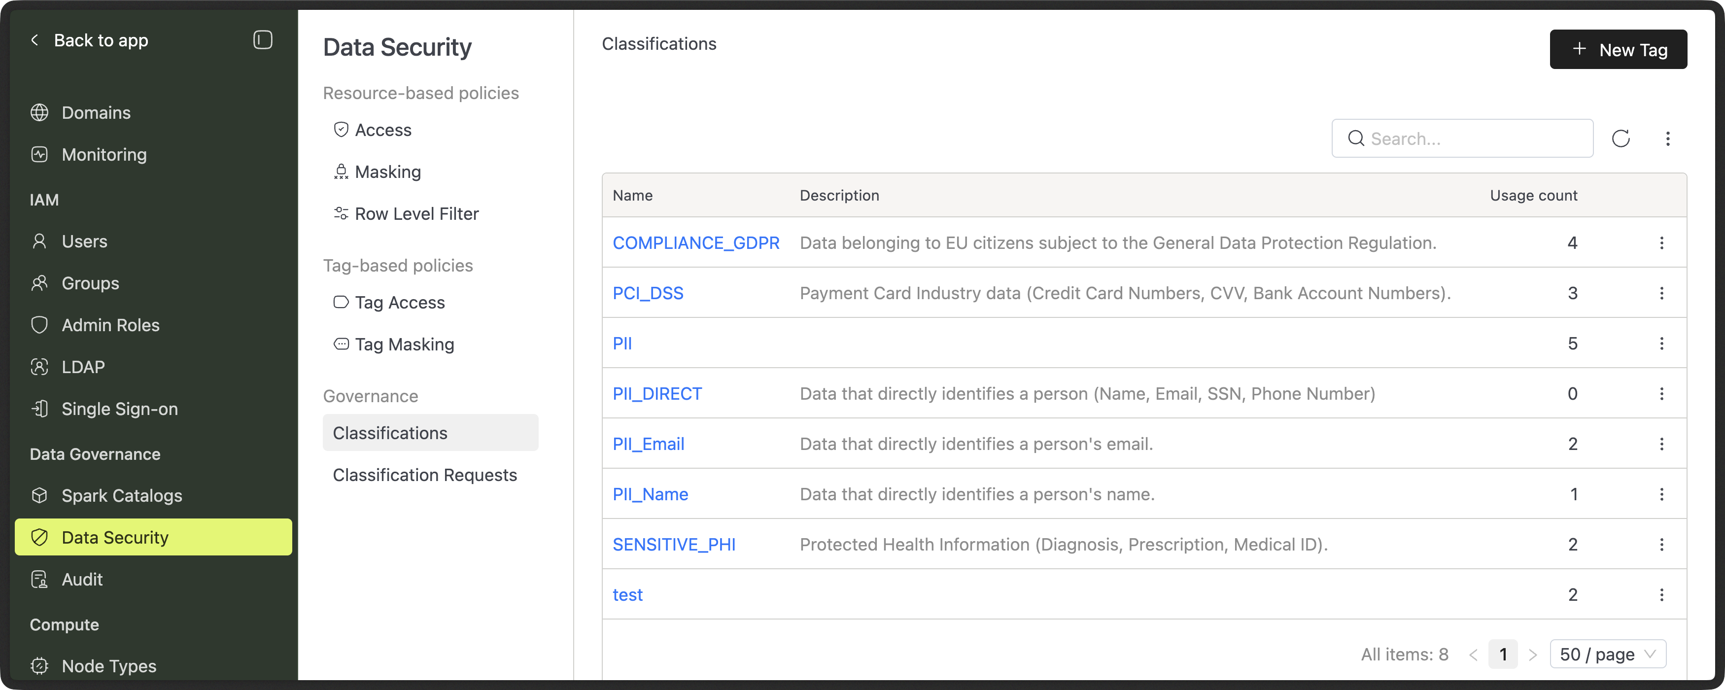Open Row Level Filter policies
Screen dimensions: 1725x690
pos(416,214)
